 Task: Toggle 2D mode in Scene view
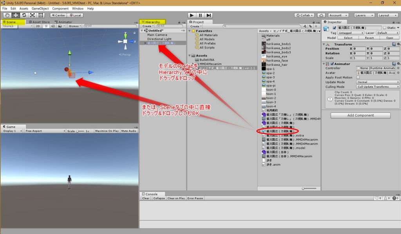[x=38, y=26]
